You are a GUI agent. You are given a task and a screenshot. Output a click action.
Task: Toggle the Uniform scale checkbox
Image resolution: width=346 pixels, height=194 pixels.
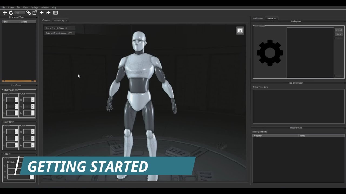pos(8,162)
